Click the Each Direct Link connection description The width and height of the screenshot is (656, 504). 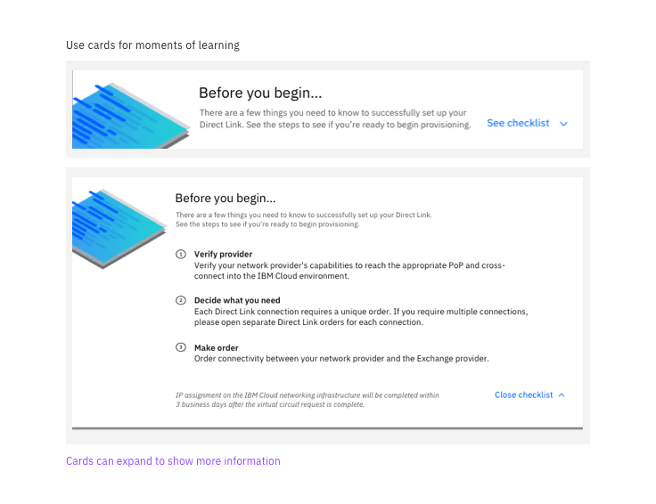pos(361,317)
